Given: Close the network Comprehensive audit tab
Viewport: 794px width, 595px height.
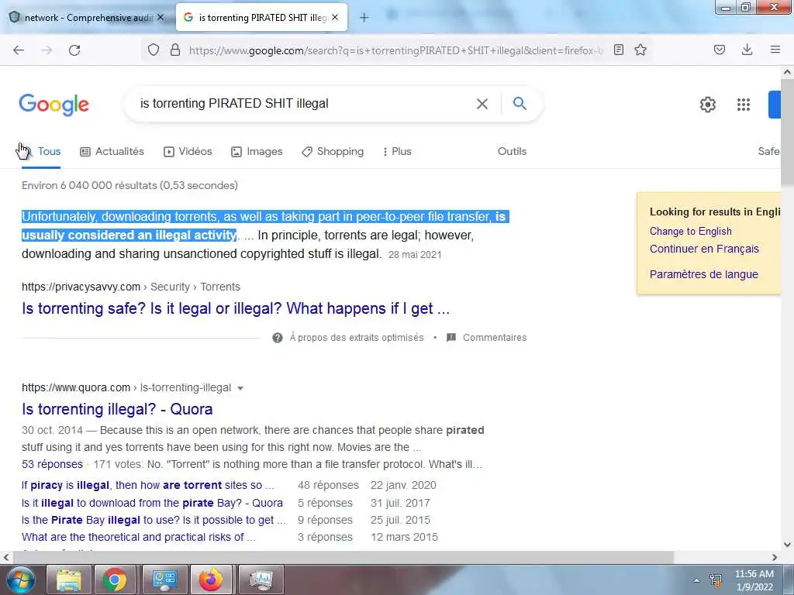Looking at the screenshot, I should coord(161,17).
